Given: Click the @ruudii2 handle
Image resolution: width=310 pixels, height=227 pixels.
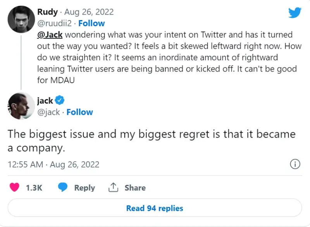Looking at the screenshot, I should tap(54, 23).
